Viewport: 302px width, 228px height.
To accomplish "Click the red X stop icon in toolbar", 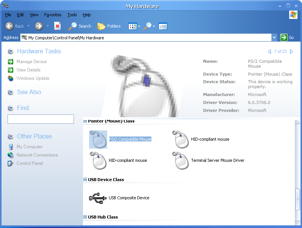I will tap(57, 26).
